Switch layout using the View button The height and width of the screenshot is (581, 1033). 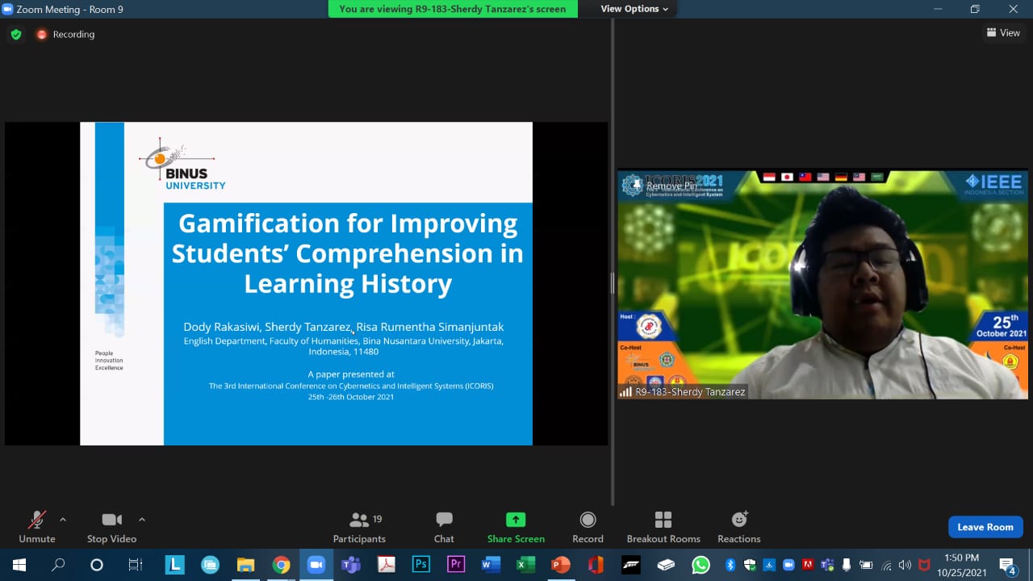click(1003, 33)
